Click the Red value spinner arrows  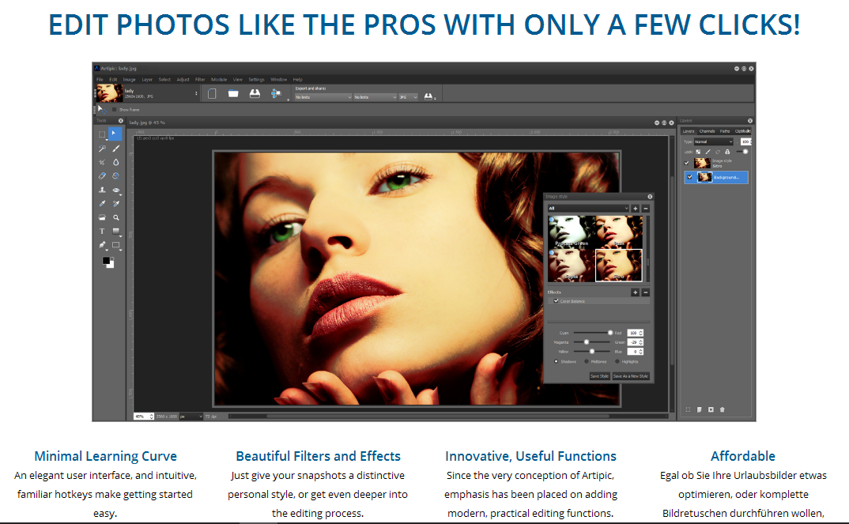pos(641,333)
